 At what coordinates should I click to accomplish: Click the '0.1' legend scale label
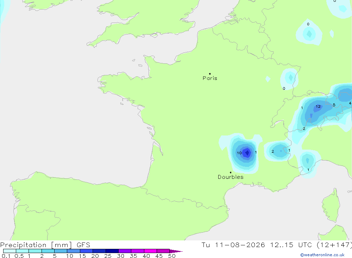pos(6,256)
